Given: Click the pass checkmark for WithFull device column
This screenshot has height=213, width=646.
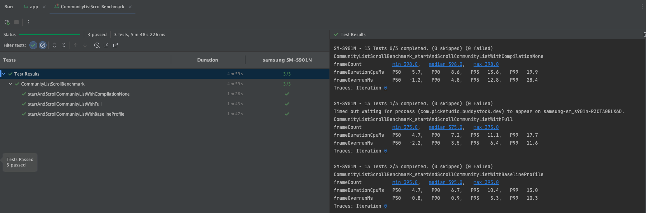Looking at the screenshot, I should 287,104.
